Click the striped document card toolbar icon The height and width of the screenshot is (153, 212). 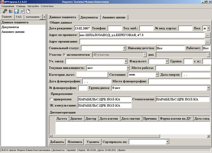click(22, 11)
